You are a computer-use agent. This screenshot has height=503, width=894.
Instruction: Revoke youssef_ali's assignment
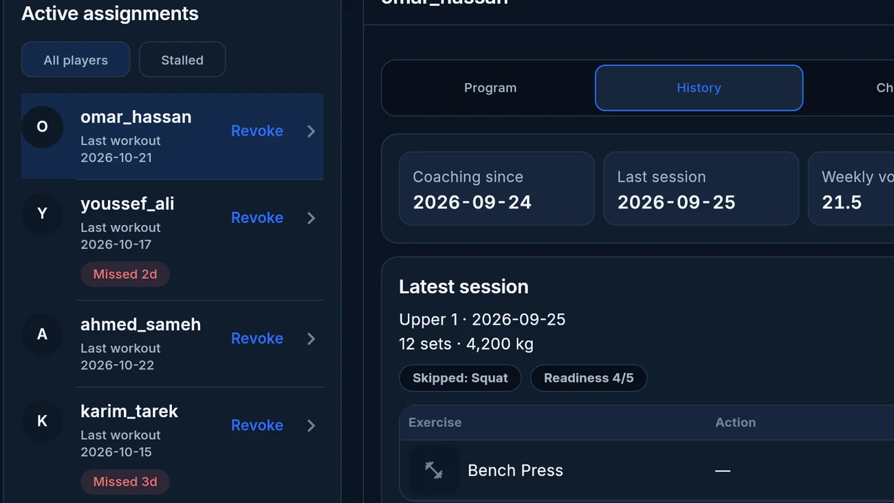[257, 217]
